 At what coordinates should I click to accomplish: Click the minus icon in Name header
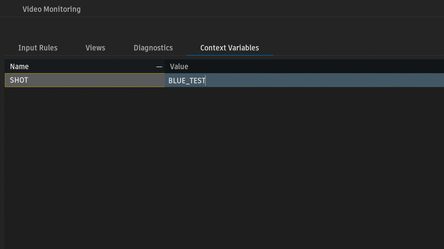(159, 67)
